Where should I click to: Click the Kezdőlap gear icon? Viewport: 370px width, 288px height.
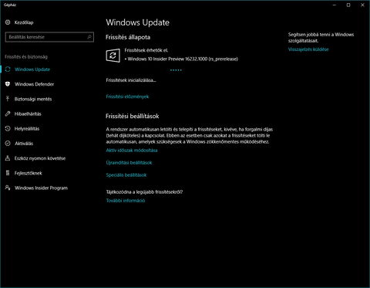8,22
